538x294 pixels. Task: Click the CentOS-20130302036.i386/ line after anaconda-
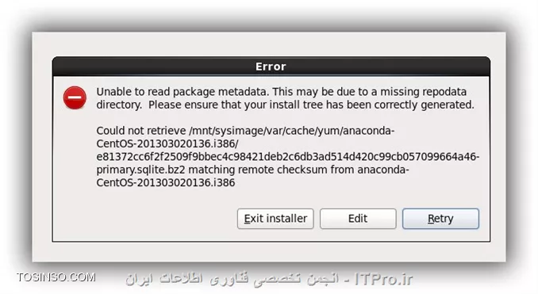(x=167, y=144)
